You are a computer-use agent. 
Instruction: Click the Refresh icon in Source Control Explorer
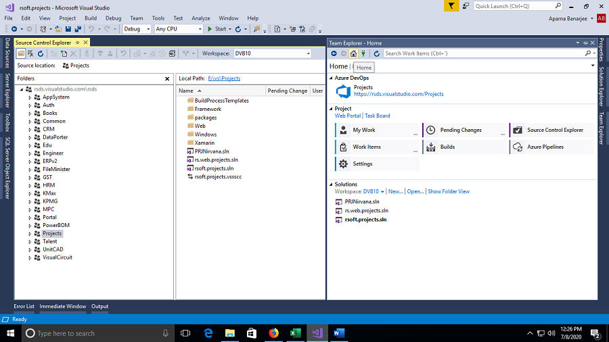41,53
